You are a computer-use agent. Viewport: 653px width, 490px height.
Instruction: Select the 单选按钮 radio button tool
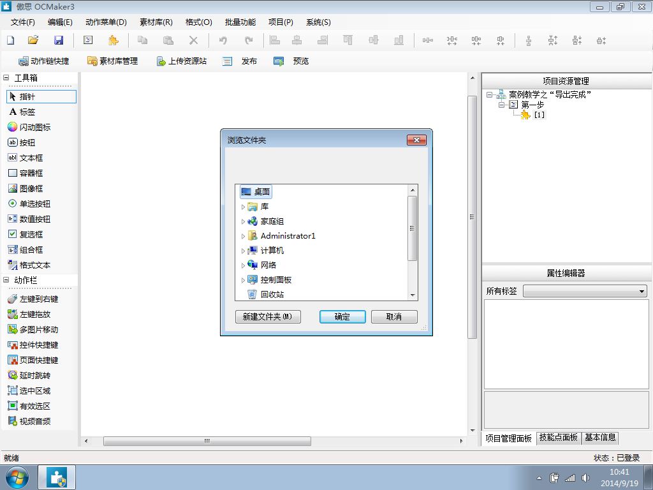pos(29,204)
